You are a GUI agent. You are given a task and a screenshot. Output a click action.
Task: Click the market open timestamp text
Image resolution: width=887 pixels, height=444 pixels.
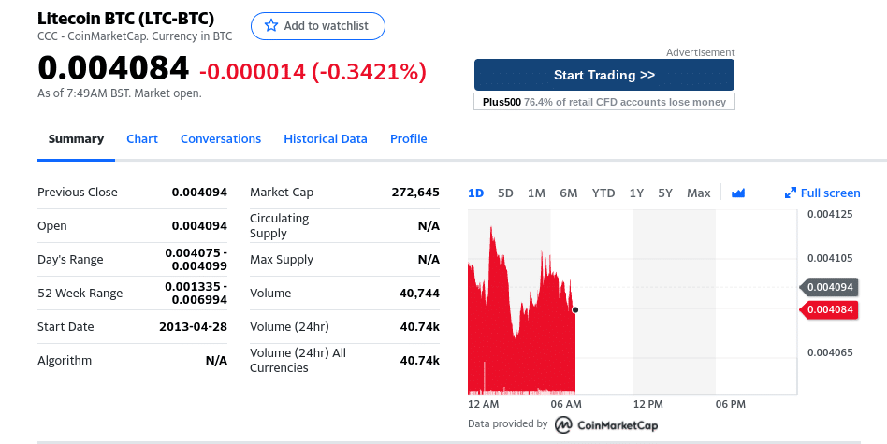click(x=120, y=93)
